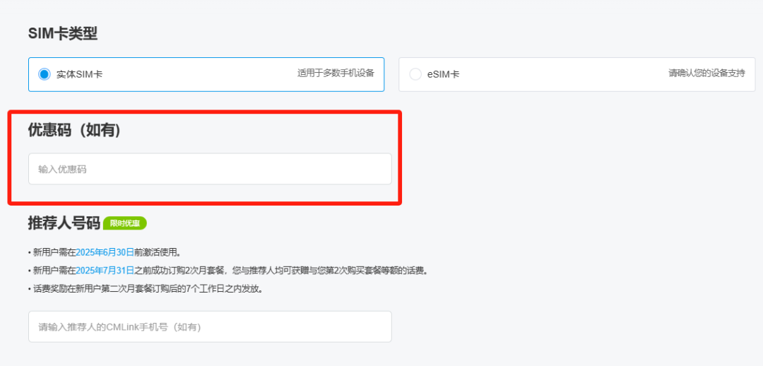
Task: Click the 适用于多数手机设备 description text
Action: coord(336,73)
